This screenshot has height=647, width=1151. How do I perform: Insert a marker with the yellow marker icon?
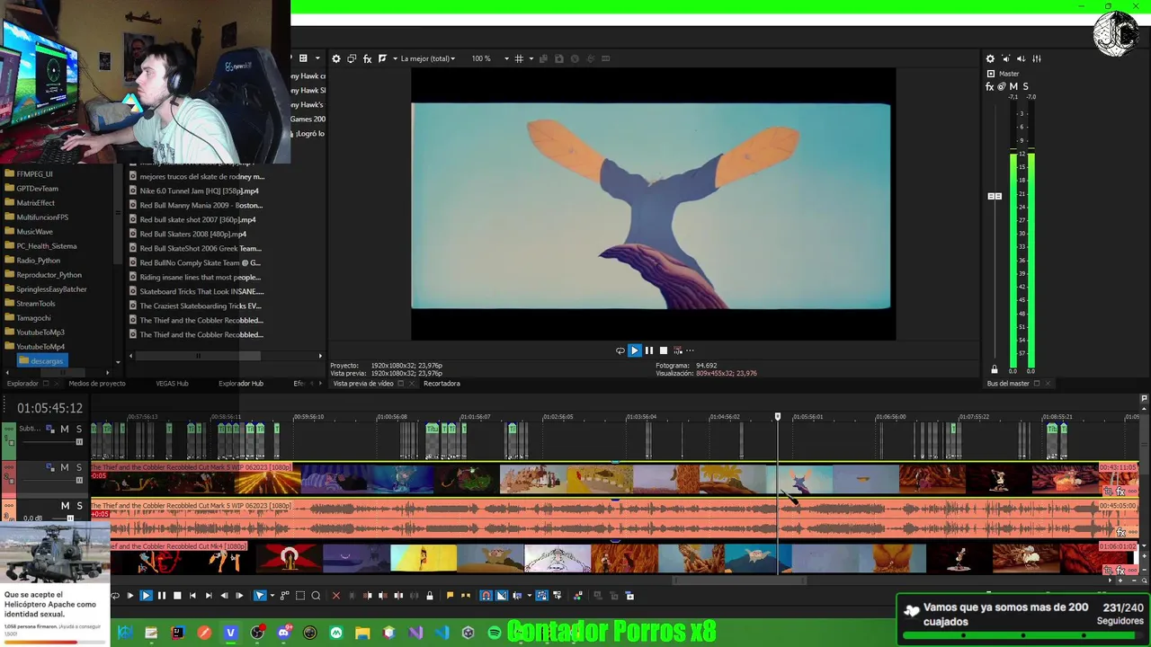pos(450,596)
